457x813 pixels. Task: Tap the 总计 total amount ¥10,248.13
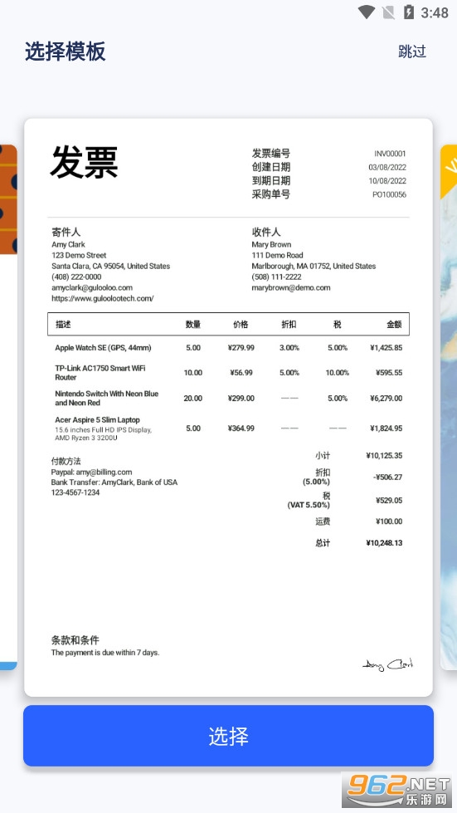pyautogui.click(x=384, y=543)
